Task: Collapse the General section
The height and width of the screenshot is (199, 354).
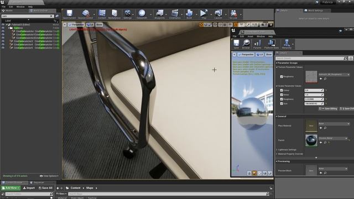Action: [x=277, y=117]
